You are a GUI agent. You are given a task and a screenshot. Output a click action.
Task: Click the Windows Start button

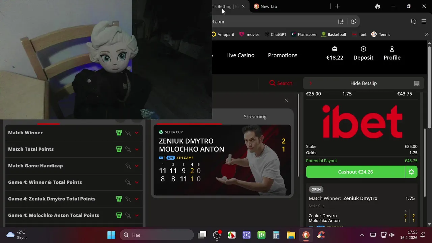pyautogui.click(x=111, y=235)
